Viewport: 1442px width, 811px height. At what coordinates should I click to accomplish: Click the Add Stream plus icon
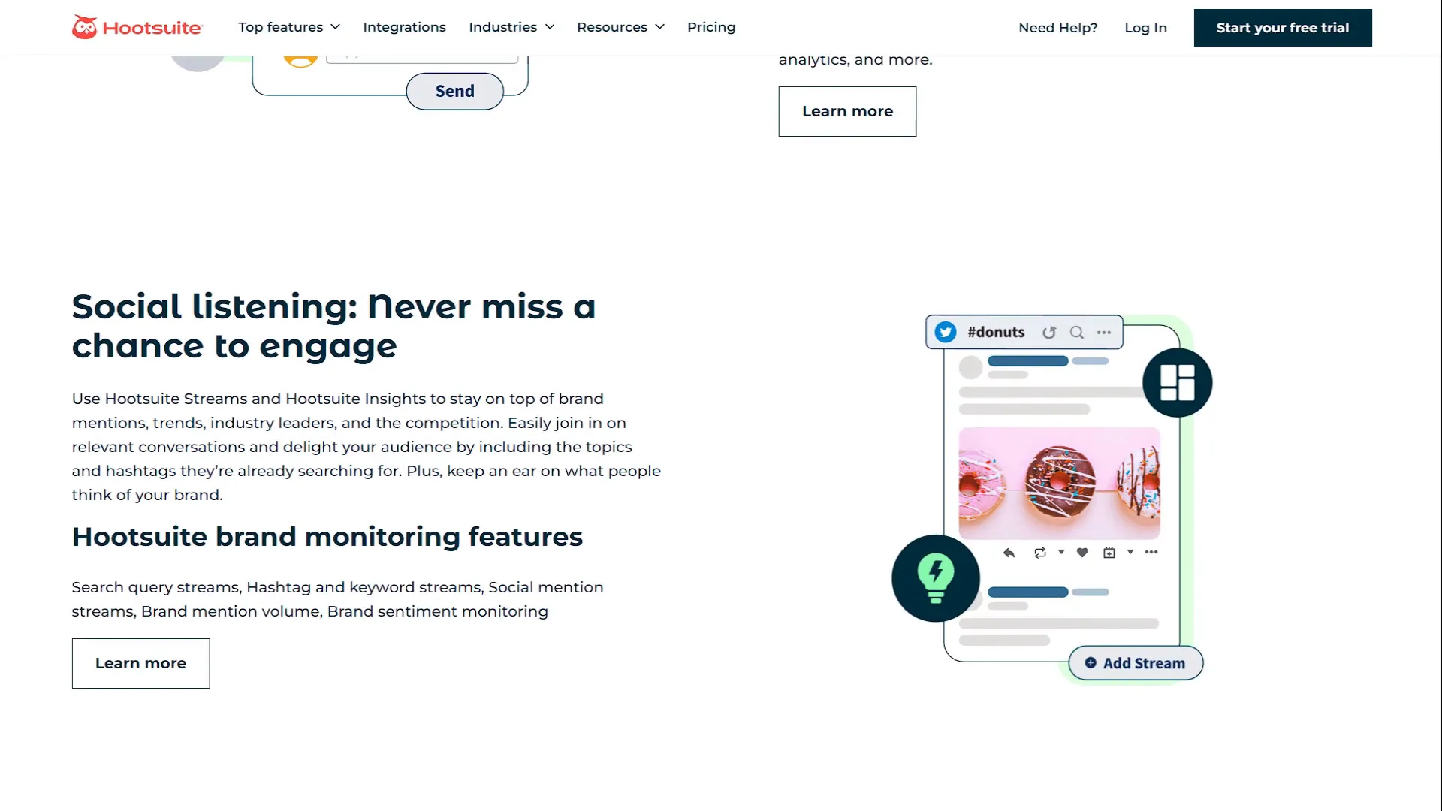click(1090, 662)
